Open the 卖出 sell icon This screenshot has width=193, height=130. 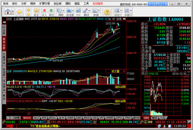point(51,12)
